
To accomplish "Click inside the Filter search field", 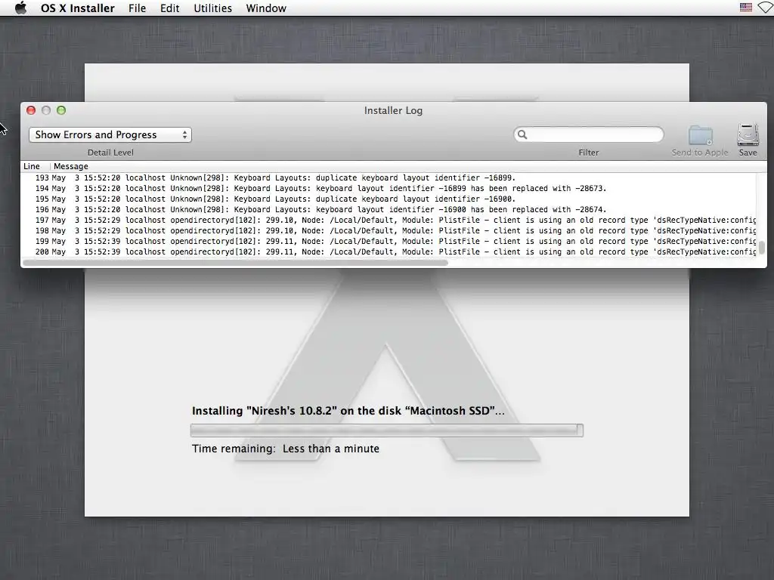I will pyautogui.click(x=589, y=134).
